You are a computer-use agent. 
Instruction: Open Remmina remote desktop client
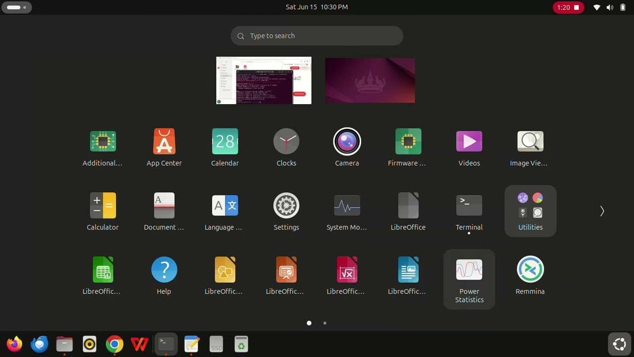click(x=530, y=276)
